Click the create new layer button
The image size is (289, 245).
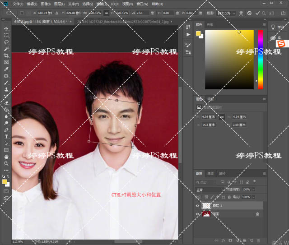click(x=252, y=240)
